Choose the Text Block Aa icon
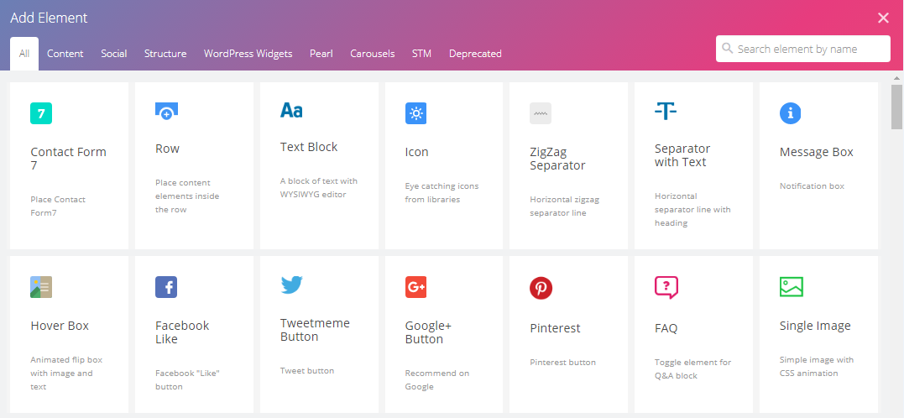The width and height of the screenshot is (904, 418). (291, 111)
